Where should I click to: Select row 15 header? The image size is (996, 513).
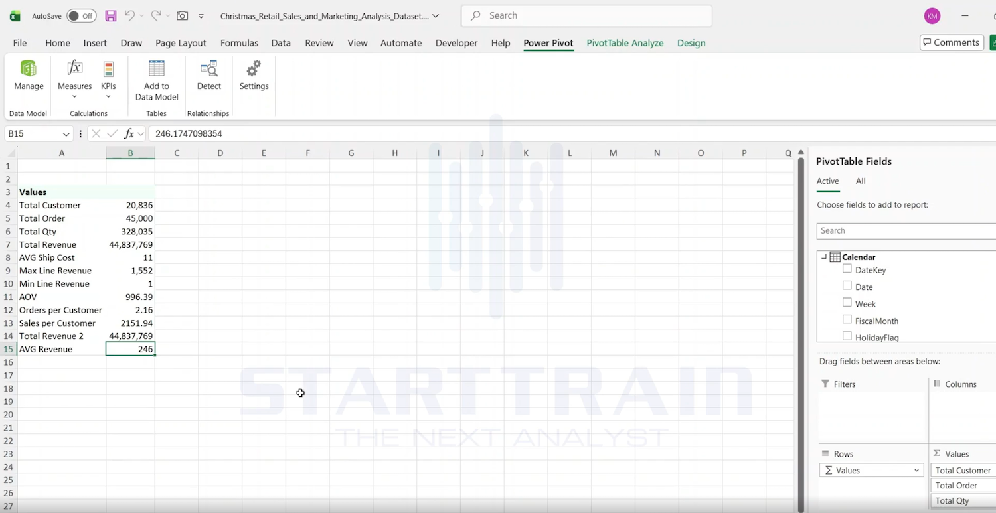tap(9, 349)
